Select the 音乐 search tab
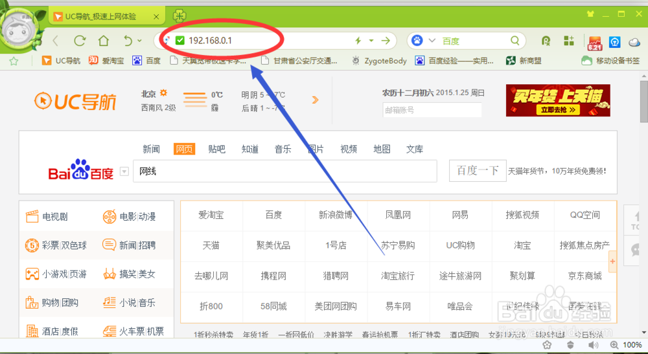Screen dimensions: 648x354 click(x=283, y=149)
